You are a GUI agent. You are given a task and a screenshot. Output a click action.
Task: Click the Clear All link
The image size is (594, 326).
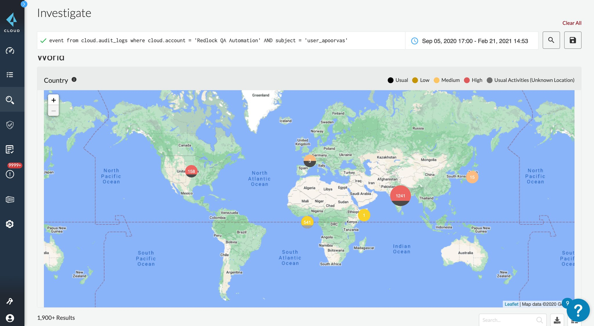click(572, 23)
